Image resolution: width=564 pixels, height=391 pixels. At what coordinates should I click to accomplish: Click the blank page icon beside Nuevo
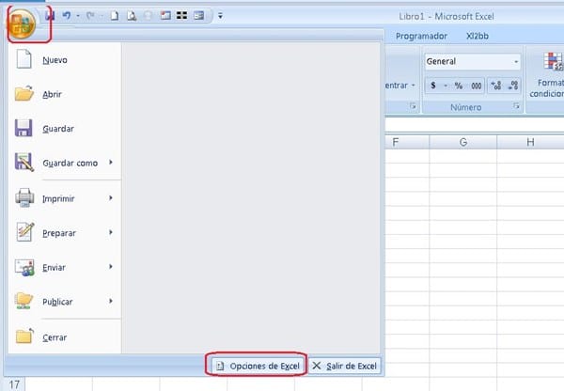[24, 59]
